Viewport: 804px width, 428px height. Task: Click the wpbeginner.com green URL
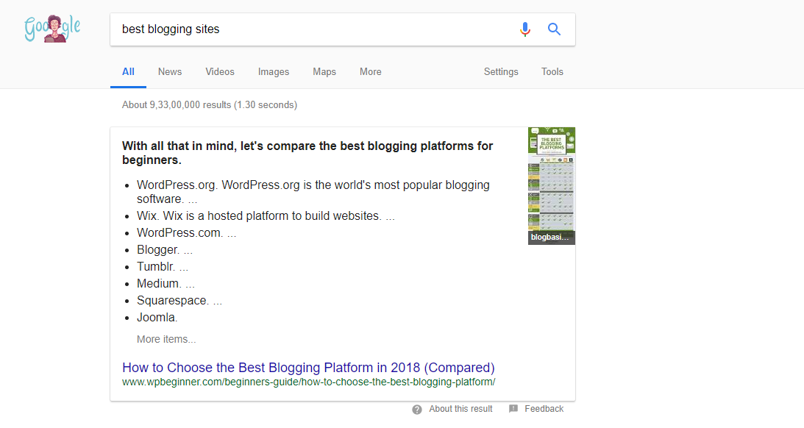[309, 382]
